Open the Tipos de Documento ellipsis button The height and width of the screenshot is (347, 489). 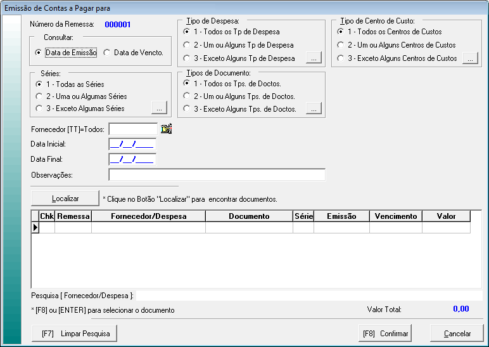click(x=314, y=109)
